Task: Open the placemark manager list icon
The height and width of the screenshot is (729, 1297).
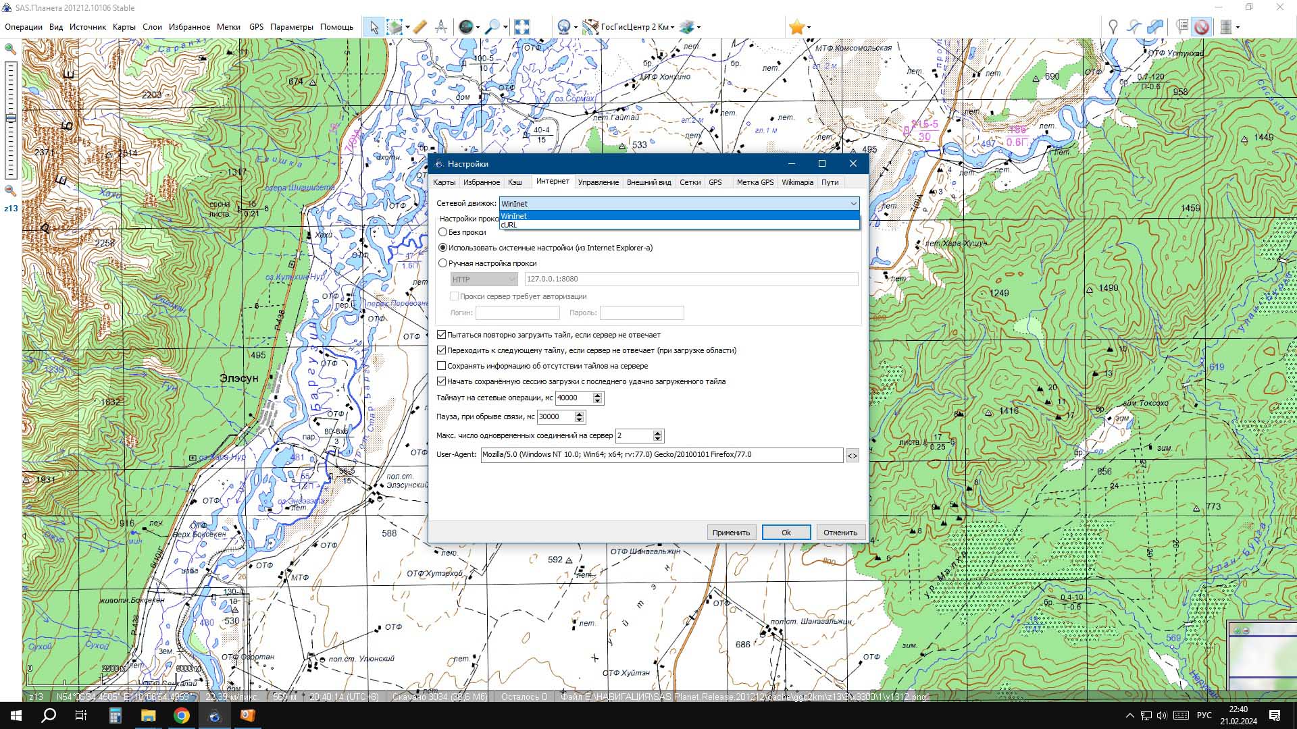Action: tap(1181, 27)
